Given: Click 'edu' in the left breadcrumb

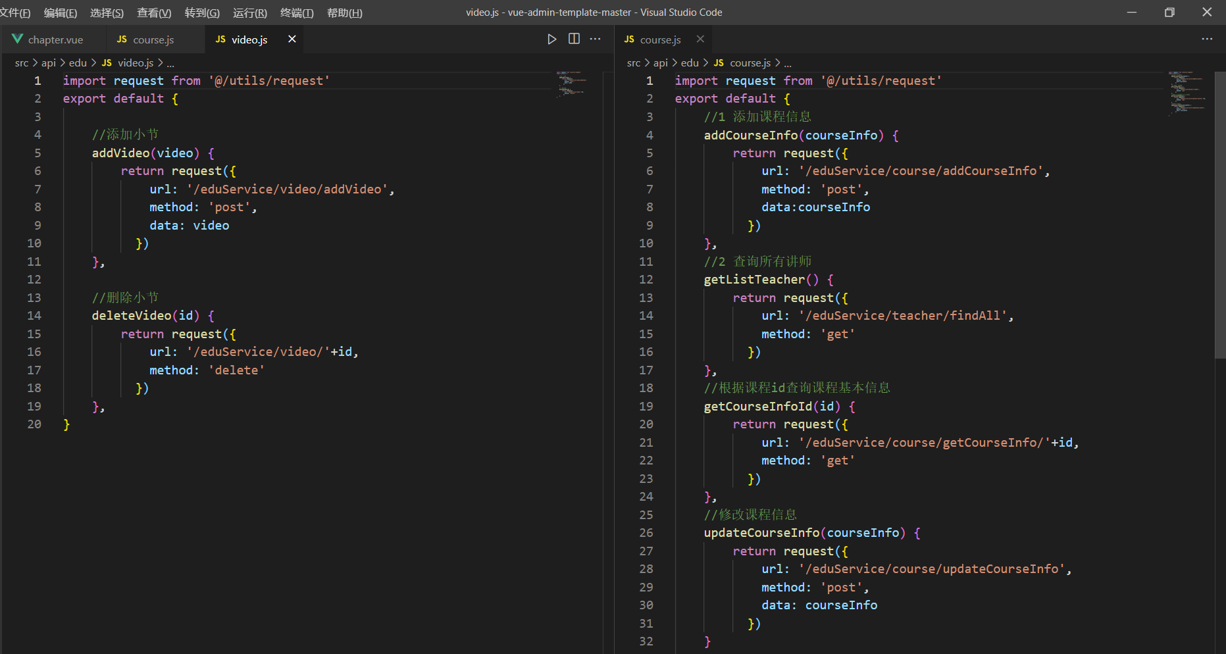Looking at the screenshot, I should 78,63.
